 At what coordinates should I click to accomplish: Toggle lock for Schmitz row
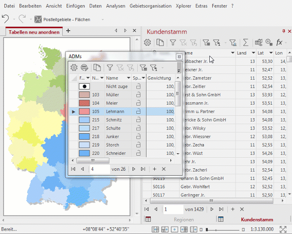point(138,120)
